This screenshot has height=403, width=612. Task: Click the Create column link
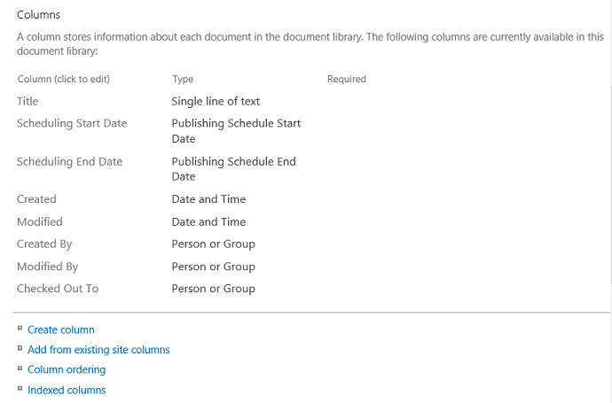61,329
